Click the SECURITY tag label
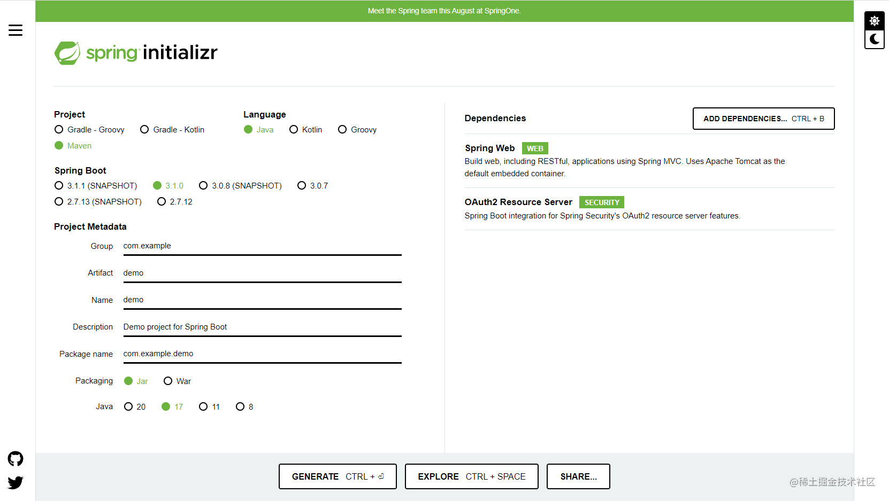 602,202
